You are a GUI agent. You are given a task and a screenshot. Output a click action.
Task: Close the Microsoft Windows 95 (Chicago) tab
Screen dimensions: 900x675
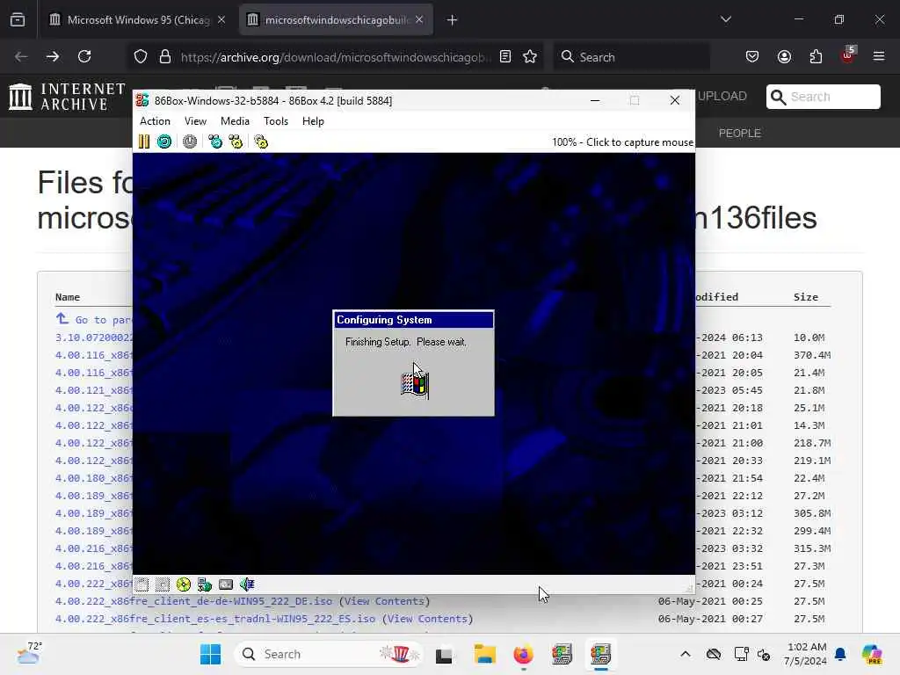pyautogui.click(x=221, y=19)
